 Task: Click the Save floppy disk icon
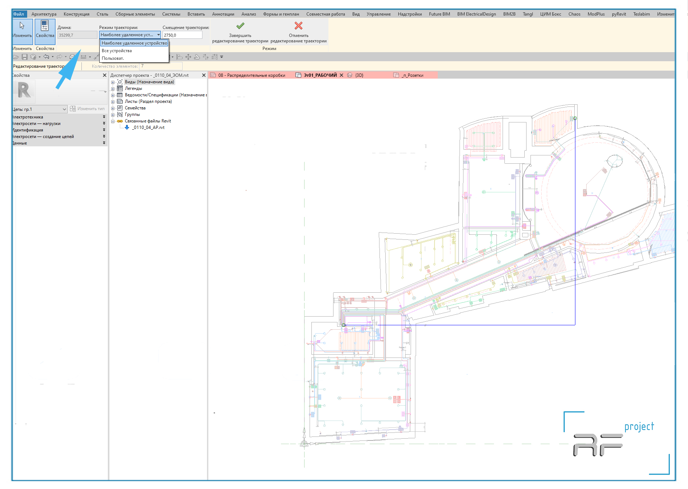[x=25, y=57]
